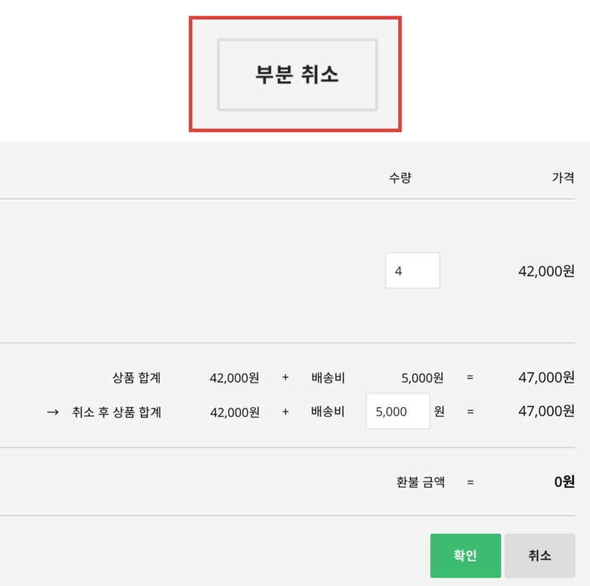590x586 pixels.
Task: Click the 수량 column header
Action: (400, 178)
